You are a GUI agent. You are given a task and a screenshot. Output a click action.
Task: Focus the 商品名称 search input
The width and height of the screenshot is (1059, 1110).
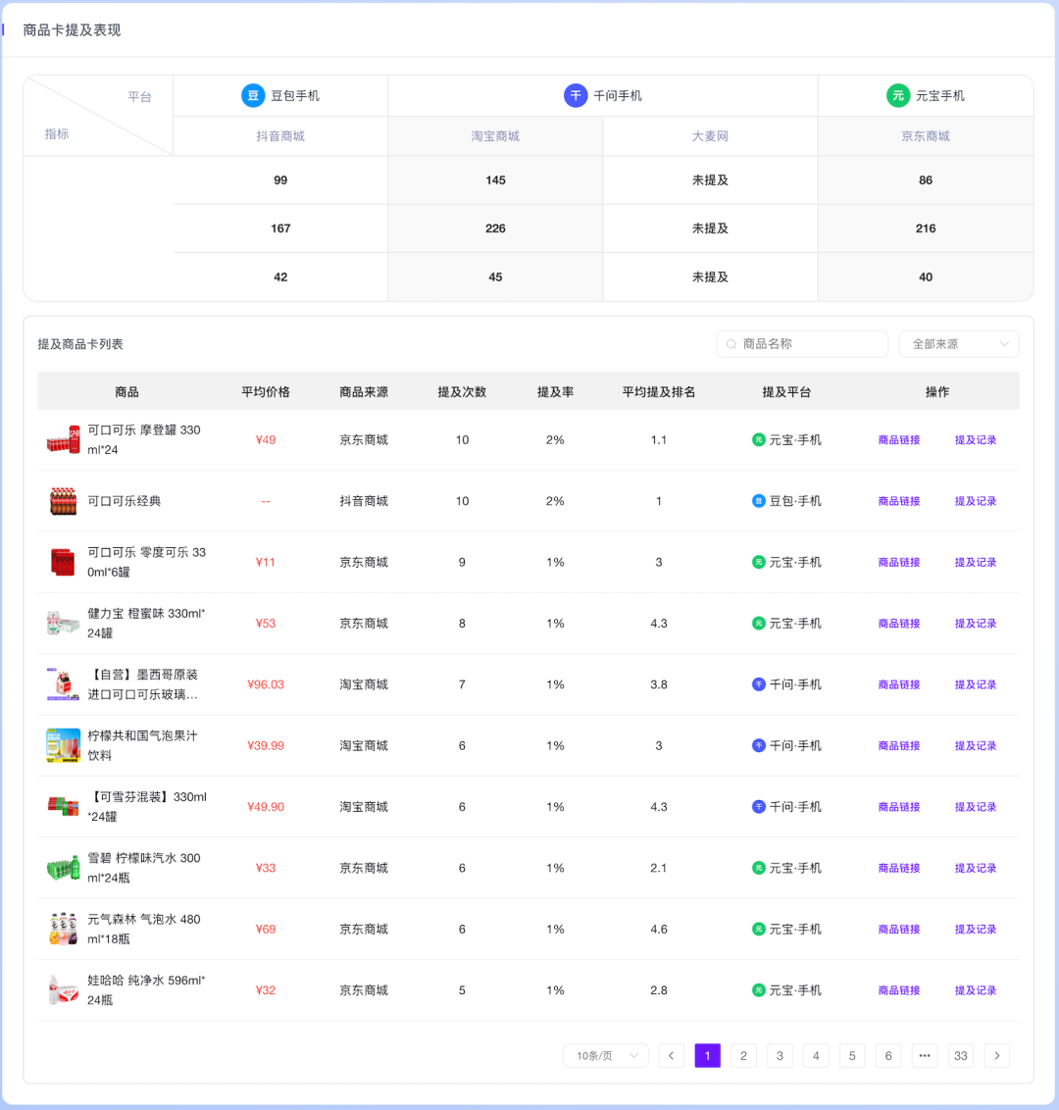pyautogui.click(x=802, y=344)
